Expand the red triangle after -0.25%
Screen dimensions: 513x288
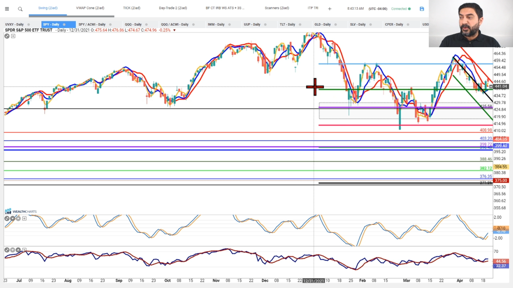[x=174, y=30]
